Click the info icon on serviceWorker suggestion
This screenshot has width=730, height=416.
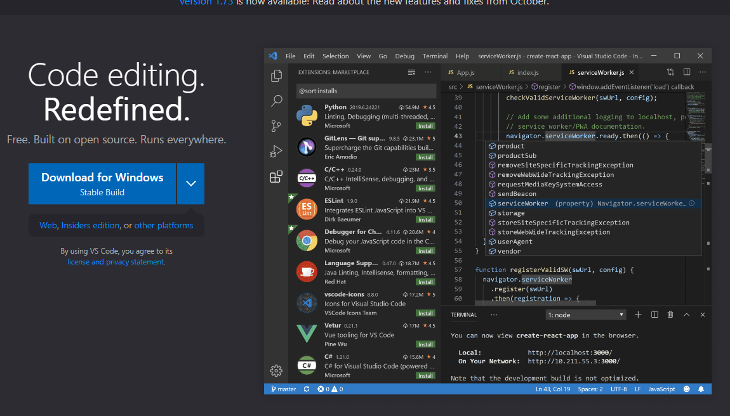tap(692, 204)
